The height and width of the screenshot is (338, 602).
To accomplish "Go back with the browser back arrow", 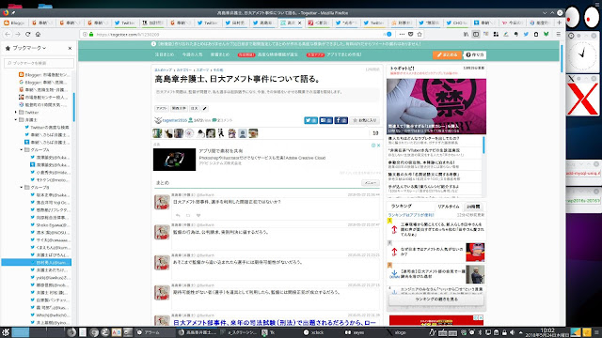I will click(x=8, y=34).
